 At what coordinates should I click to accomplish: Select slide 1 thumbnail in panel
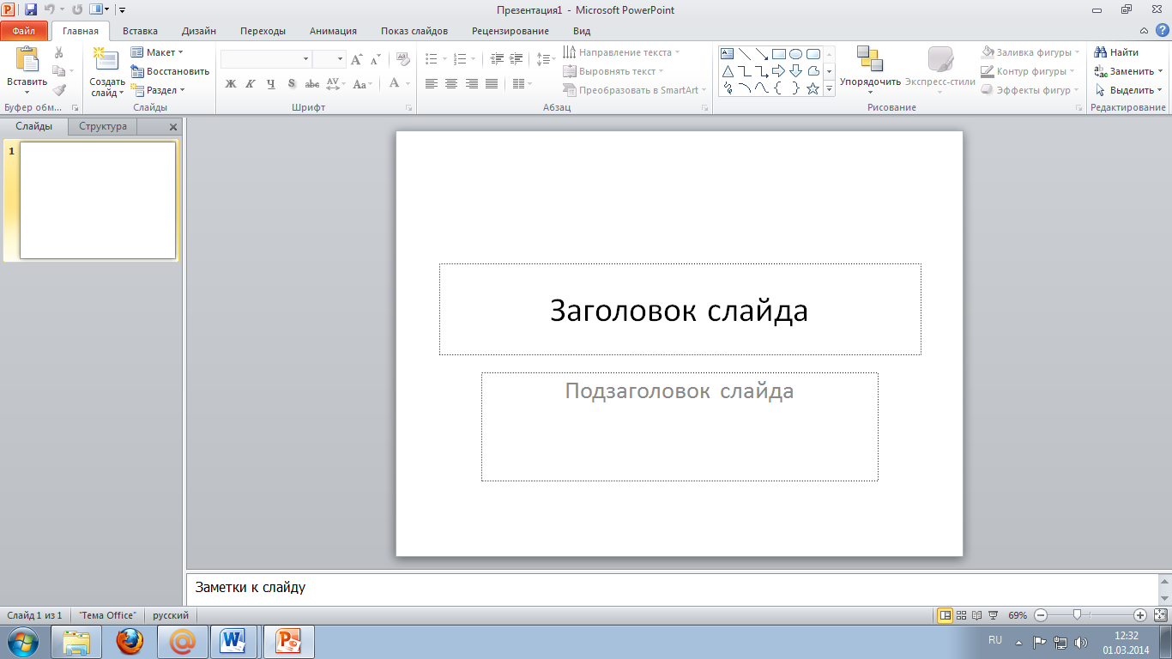pos(97,200)
